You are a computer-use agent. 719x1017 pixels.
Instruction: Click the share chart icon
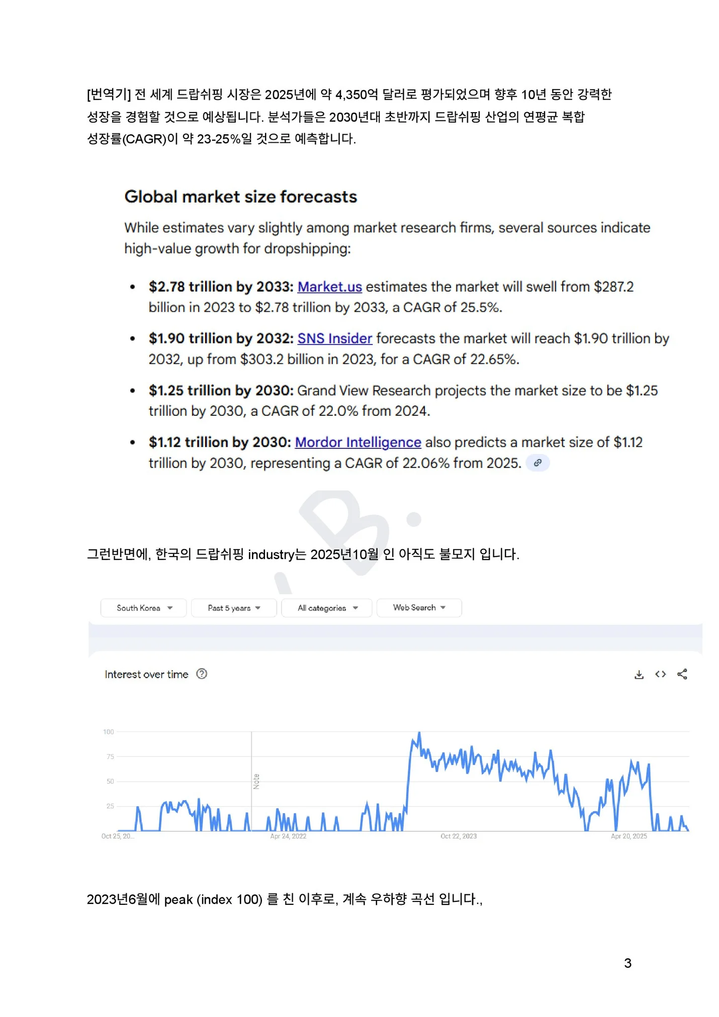[682, 674]
